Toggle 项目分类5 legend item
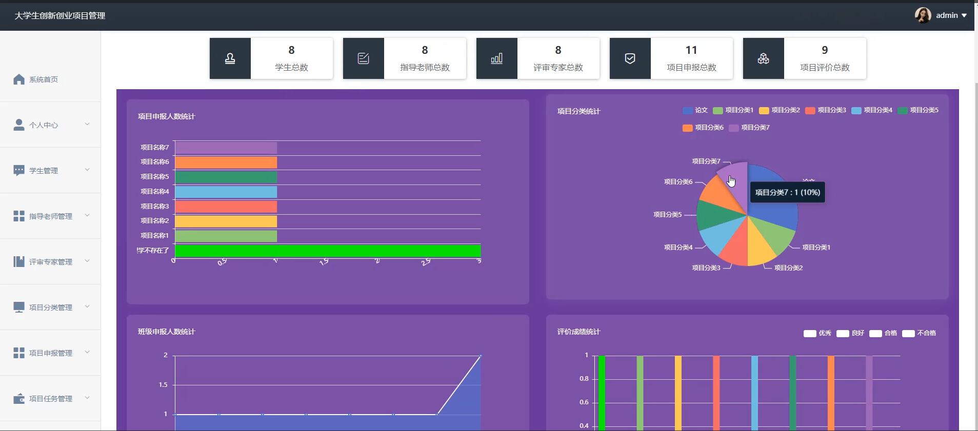Screen dimensions: 978x431 click(x=917, y=110)
